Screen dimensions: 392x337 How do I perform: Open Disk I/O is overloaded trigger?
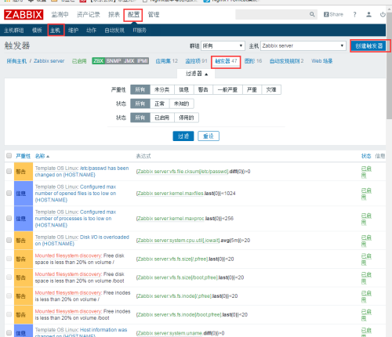pos(82,241)
